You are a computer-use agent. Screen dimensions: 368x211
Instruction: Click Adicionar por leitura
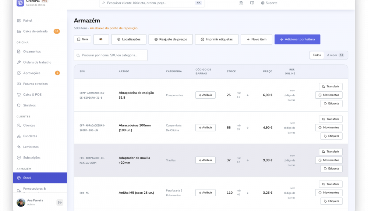coord(297,39)
